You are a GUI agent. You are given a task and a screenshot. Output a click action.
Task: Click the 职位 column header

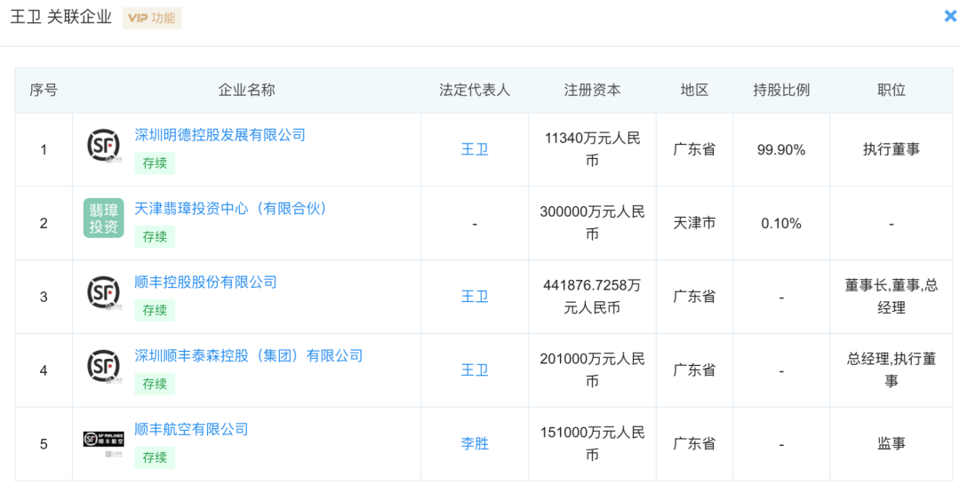[x=891, y=90]
